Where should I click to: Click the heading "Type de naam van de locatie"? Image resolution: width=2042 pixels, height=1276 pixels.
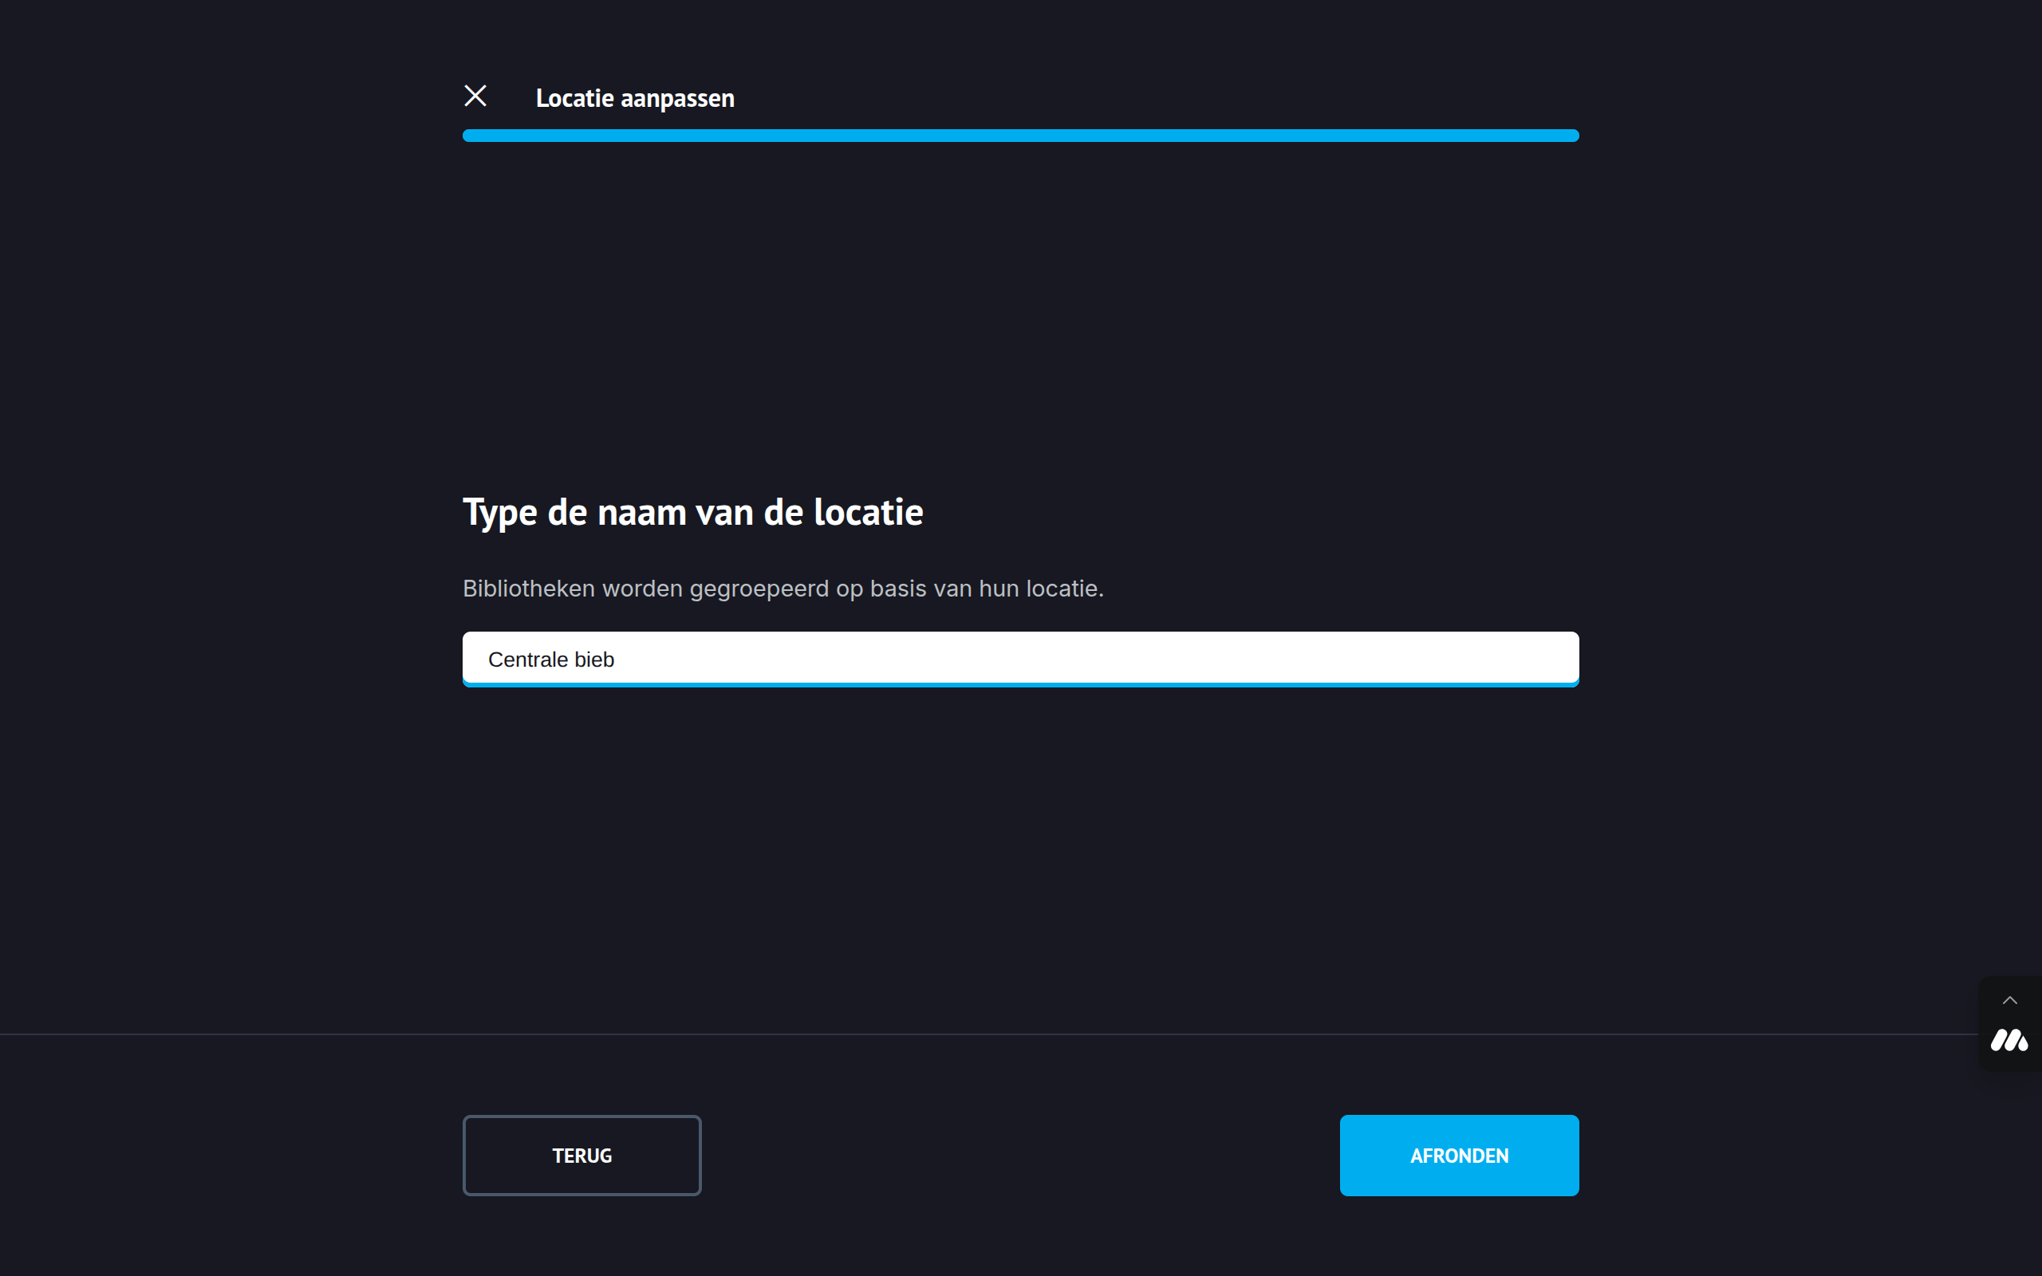tap(692, 512)
